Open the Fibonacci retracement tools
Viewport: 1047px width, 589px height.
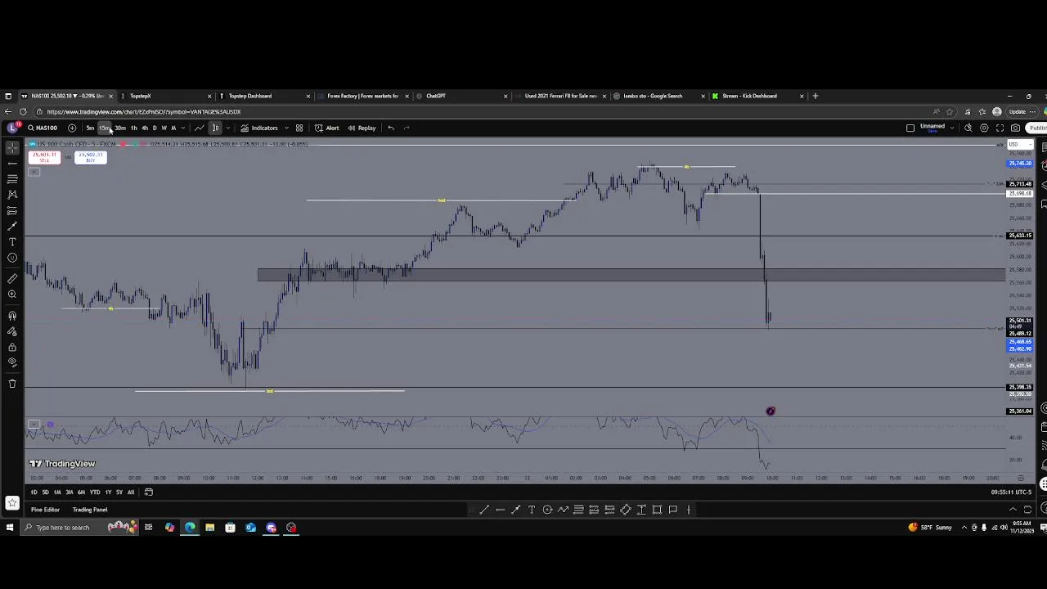coord(12,178)
